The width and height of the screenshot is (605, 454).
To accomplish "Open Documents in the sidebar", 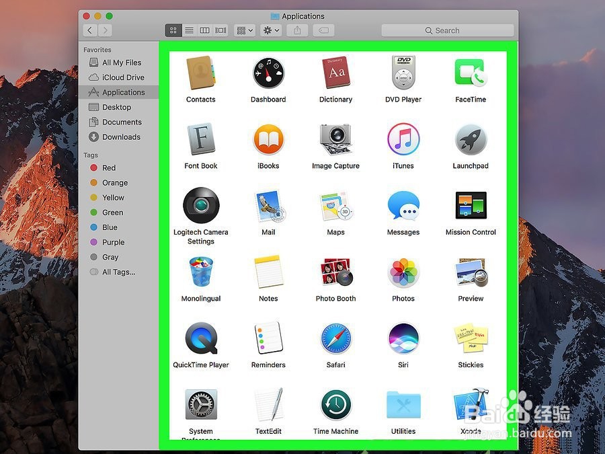I will 119,122.
